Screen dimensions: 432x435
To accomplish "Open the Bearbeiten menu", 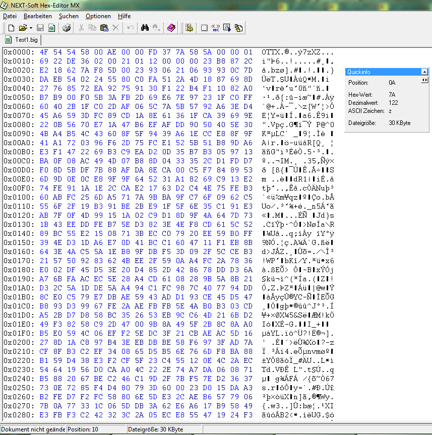I will coord(37,16).
